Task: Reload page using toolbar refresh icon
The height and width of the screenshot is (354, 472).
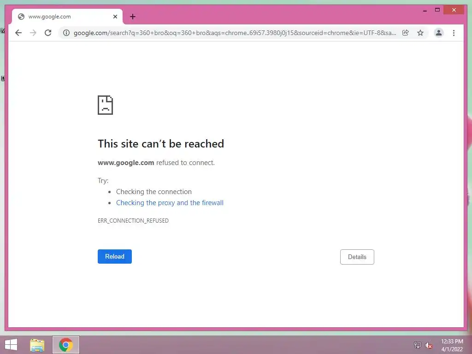Action: (48, 33)
